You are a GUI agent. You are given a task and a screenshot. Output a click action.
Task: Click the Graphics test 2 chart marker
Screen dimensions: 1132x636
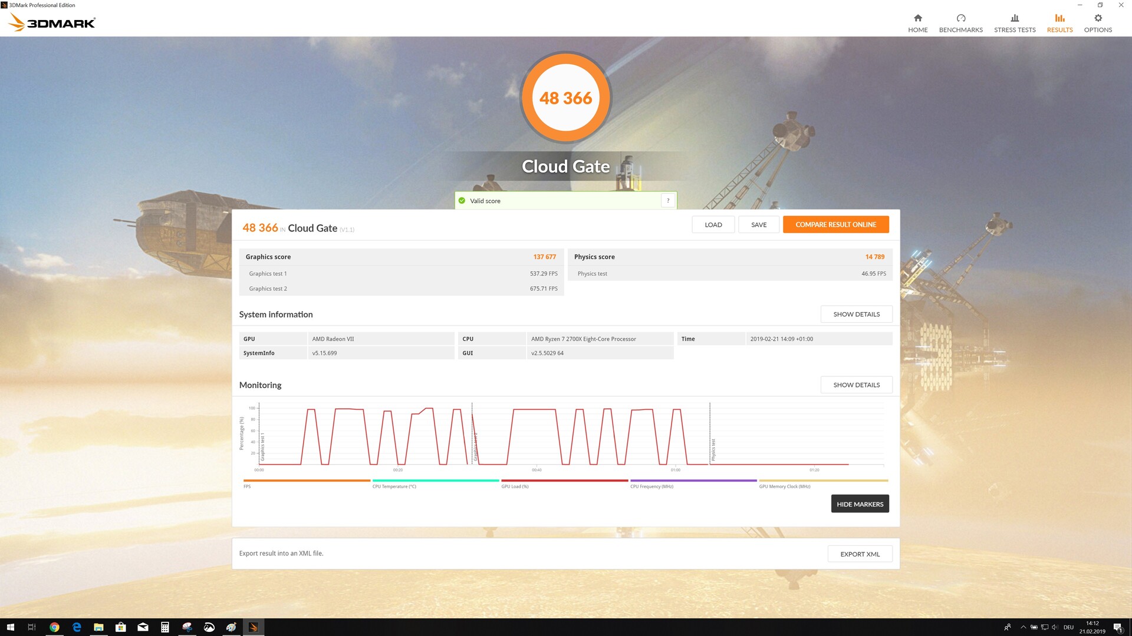coord(475,446)
